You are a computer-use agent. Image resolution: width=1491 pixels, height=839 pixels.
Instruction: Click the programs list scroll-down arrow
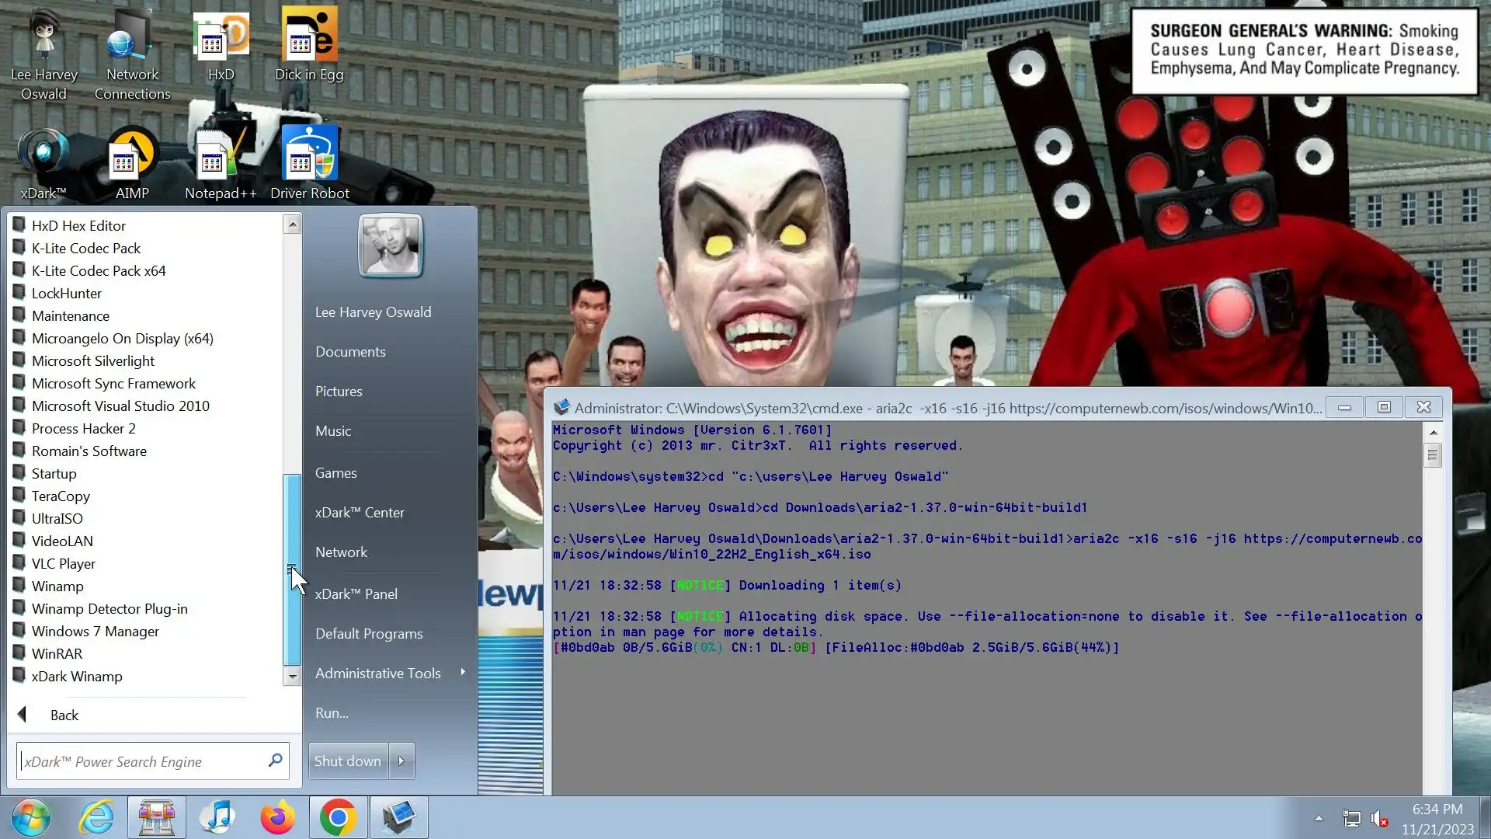tap(292, 677)
